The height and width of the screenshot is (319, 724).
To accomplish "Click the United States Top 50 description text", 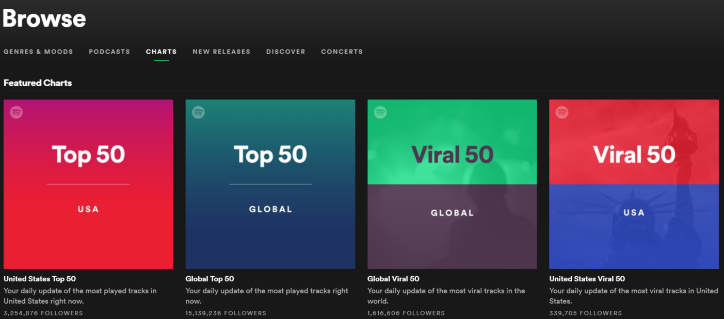I will pyautogui.click(x=80, y=296).
